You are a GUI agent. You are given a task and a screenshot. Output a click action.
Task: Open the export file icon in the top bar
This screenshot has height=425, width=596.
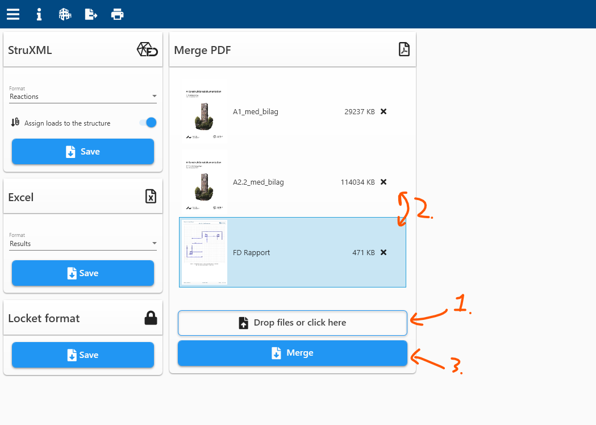point(91,14)
